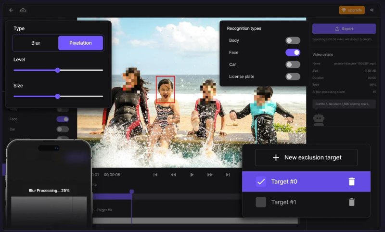Enable Car recognition switch in popup
This screenshot has height=232, width=385.
click(293, 64)
